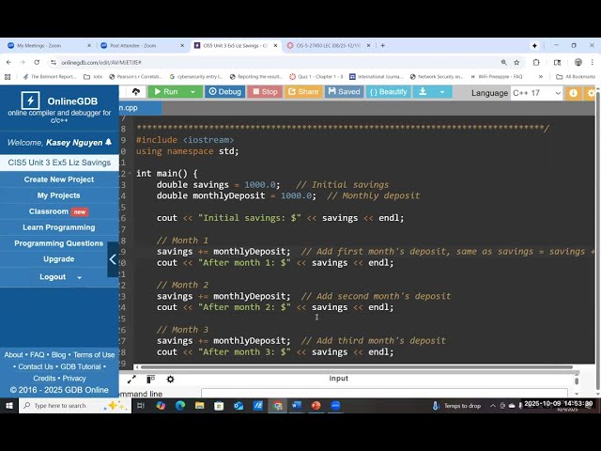Screen dimensions: 601x451
Task: Open the editor settings gear at top right
Action: tap(592, 93)
